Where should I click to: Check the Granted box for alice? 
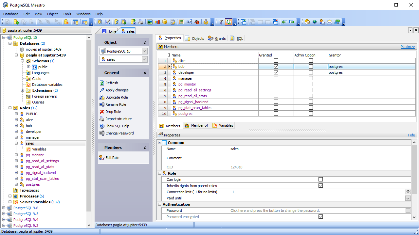[x=276, y=61]
